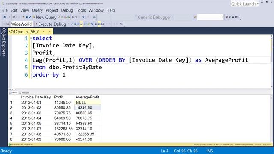Open the find combo box in toolbar

[x=211, y=17]
